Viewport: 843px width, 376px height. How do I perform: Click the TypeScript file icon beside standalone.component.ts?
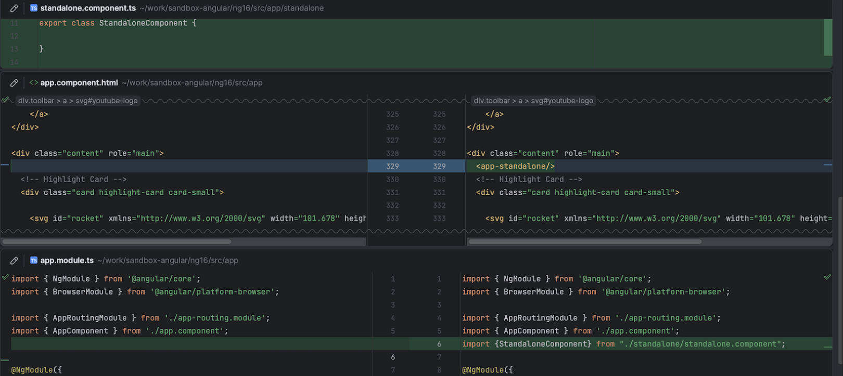(x=34, y=8)
